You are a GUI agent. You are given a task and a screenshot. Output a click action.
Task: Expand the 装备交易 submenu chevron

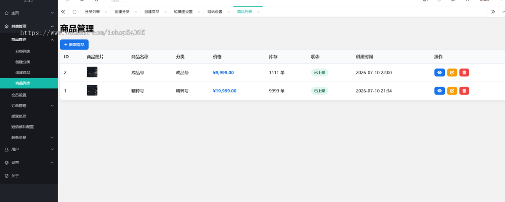click(52, 137)
